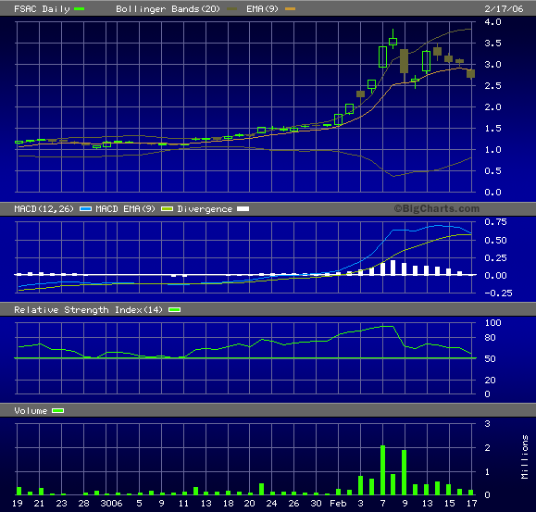Click the tallest volume bar on Feb 7
The height and width of the screenshot is (512, 536).
pos(382,470)
